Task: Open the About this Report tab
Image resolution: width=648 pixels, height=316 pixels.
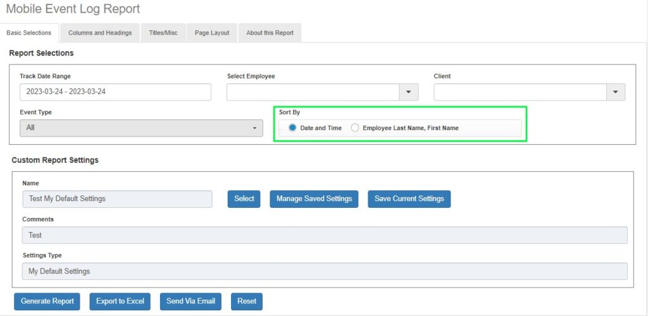Action: point(270,33)
